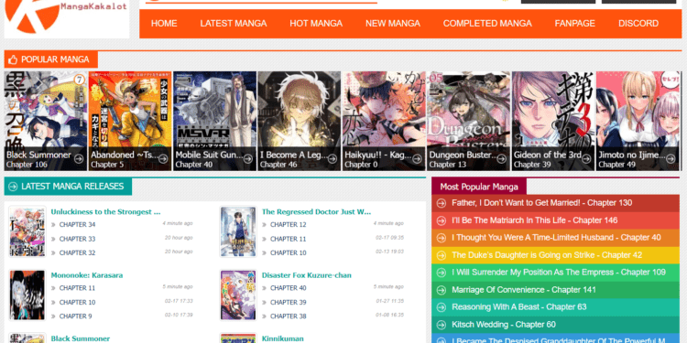687x343 pixels.
Task: Click arrow icon next to I Will Surrender My Position
Action: (x=442, y=273)
